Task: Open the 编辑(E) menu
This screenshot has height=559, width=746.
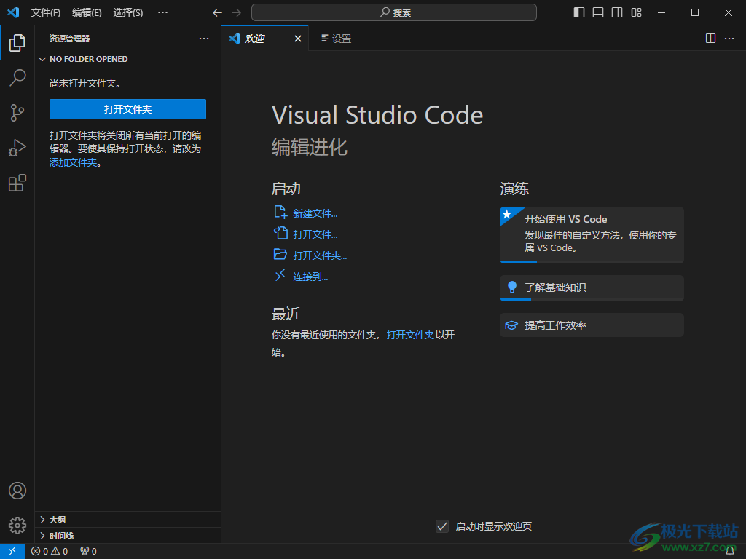Action: (x=87, y=13)
